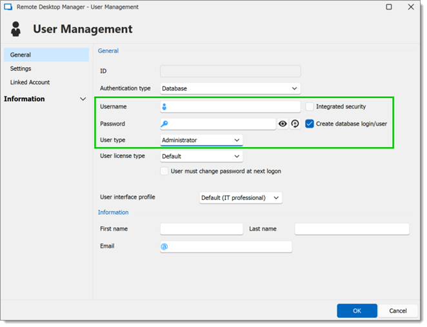This screenshot has width=427, height=327.
Task: Click the @ icon in Email field
Action: 164,246
